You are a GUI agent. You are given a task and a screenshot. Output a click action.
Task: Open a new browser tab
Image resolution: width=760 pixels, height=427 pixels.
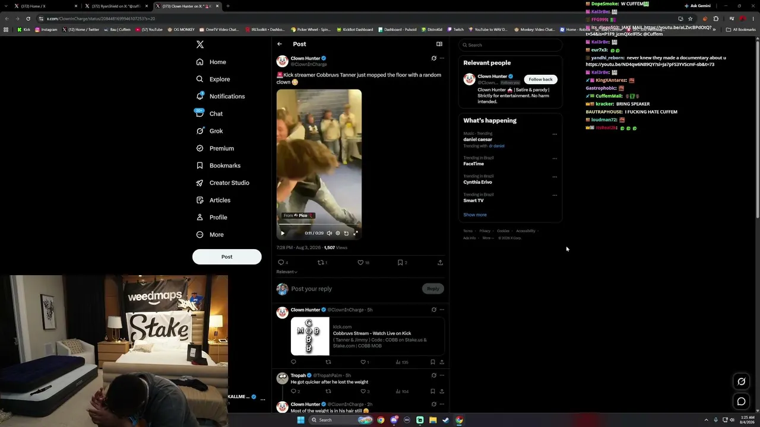(227, 6)
